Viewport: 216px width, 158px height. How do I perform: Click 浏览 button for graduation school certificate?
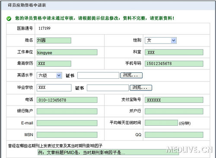[141, 88]
